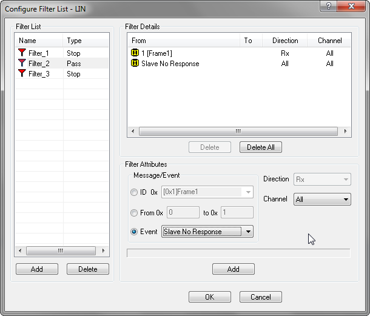
Task: Click the Channel column header
Action: click(x=329, y=41)
